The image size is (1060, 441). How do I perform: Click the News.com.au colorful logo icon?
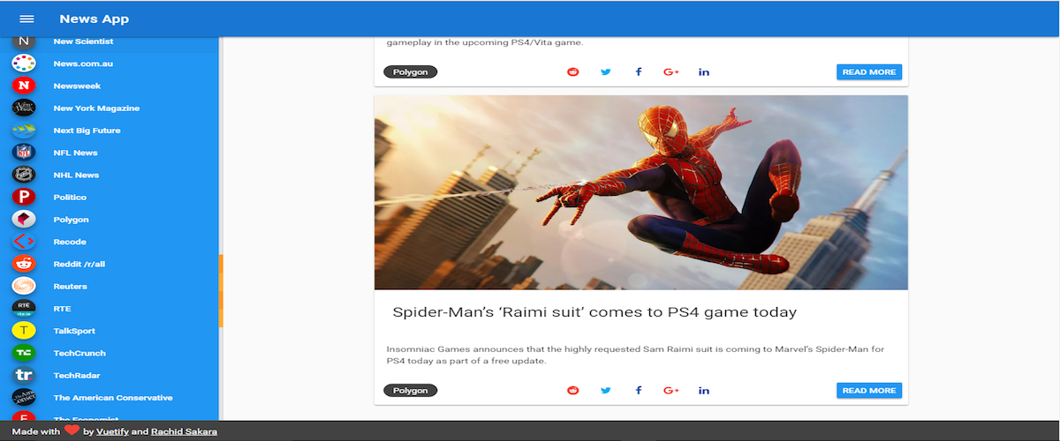pos(24,64)
